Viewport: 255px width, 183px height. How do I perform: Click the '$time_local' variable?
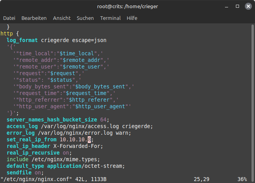77,53
